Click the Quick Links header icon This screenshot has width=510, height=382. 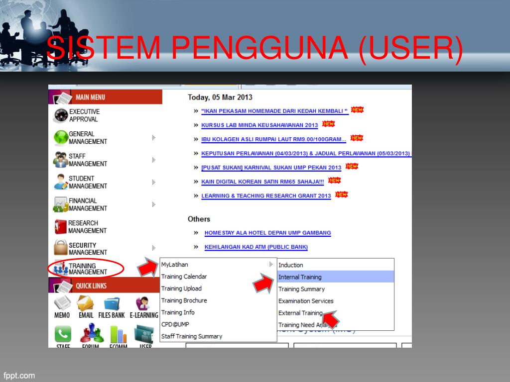pos(61,286)
